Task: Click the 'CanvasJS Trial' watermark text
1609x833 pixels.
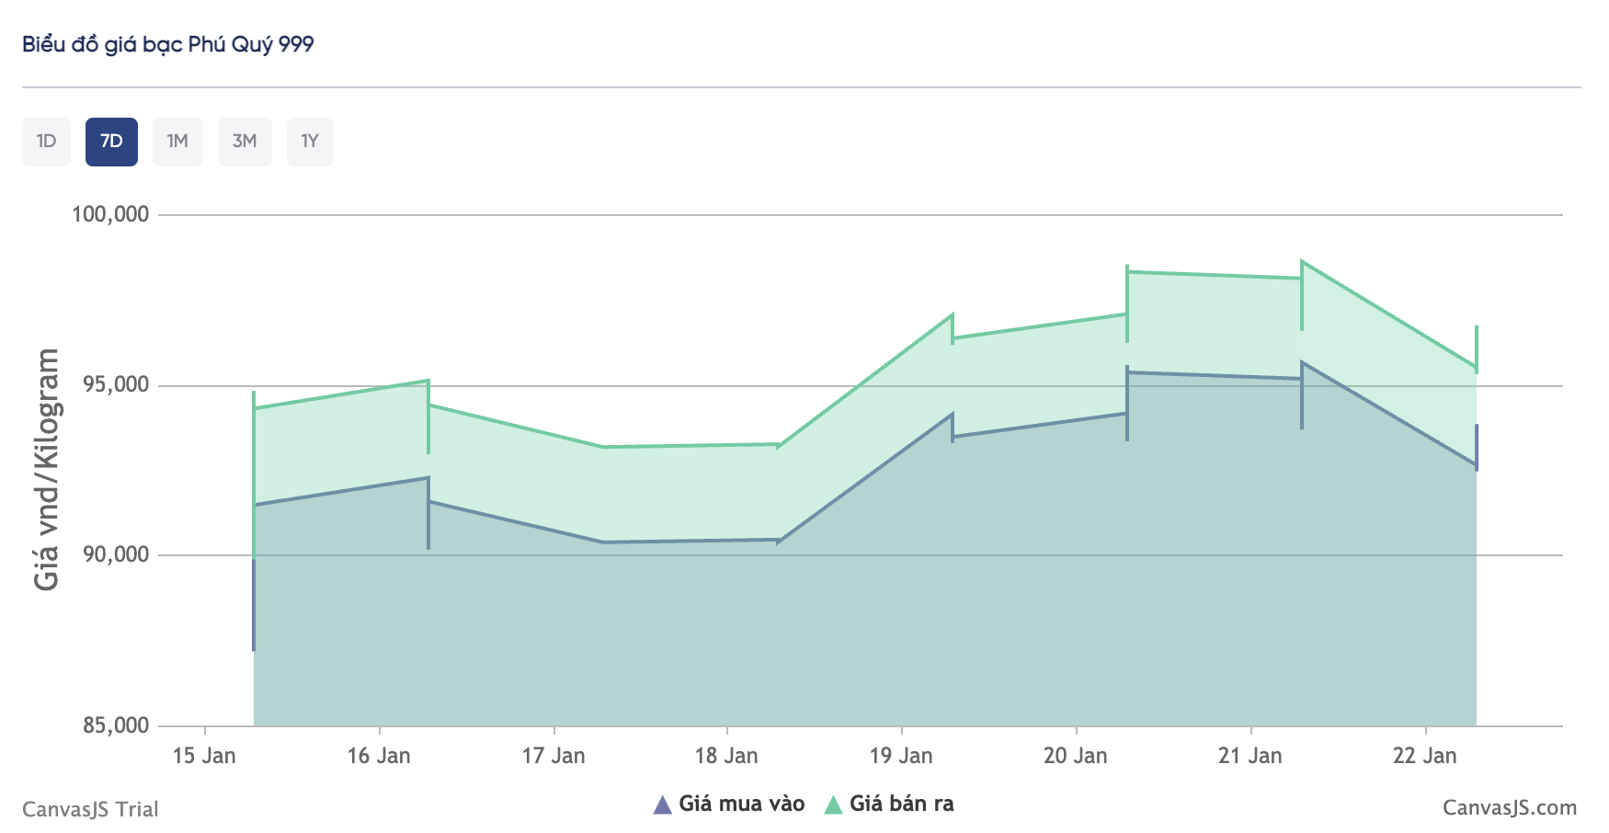Action: click(90, 810)
